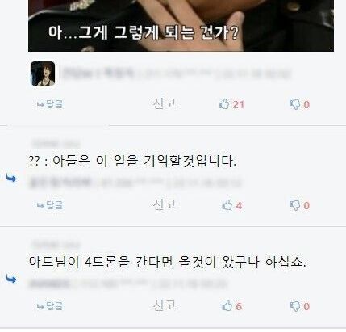Viewport: 346px width, 332px height.
Task: Reply to the '아들은 이 일을' comment via 답글
Action: coord(50,205)
